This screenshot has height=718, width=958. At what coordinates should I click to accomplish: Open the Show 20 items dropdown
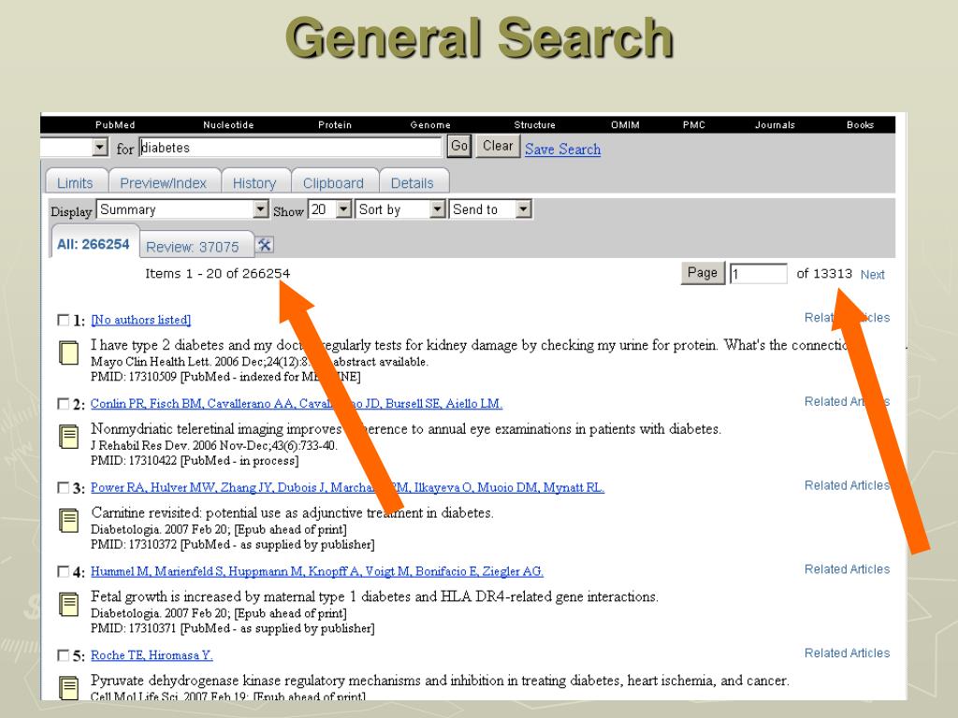pos(330,209)
